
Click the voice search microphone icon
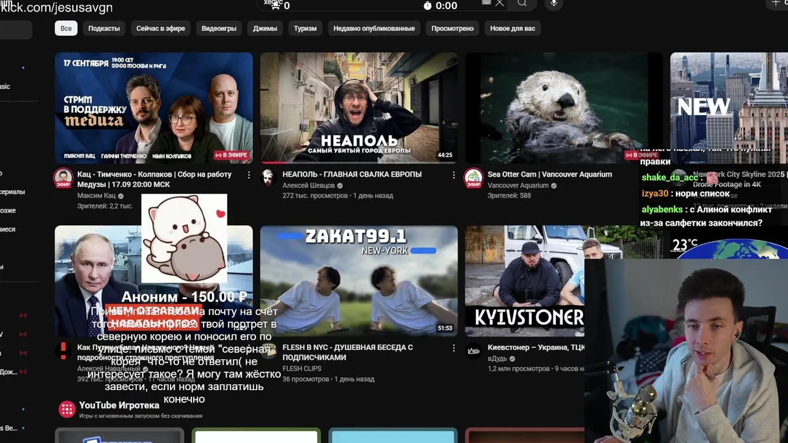554,4
